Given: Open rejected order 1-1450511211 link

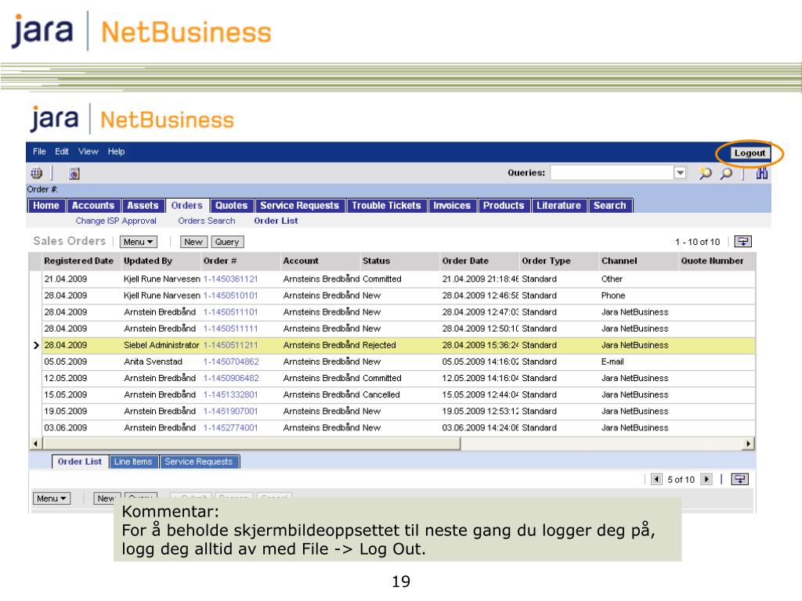Looking at the screenshot, I should [231, 345].
